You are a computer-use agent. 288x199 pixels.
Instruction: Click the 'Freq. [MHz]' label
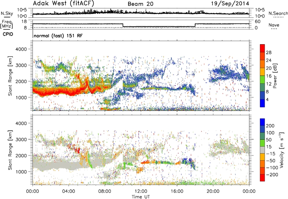[6, 24]
